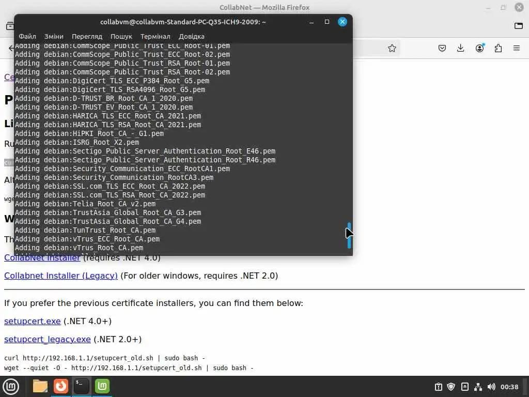Viewport: 529px width, 397px height.
Task: Open the Зміни menu in terminal
Action: (54, 37)
